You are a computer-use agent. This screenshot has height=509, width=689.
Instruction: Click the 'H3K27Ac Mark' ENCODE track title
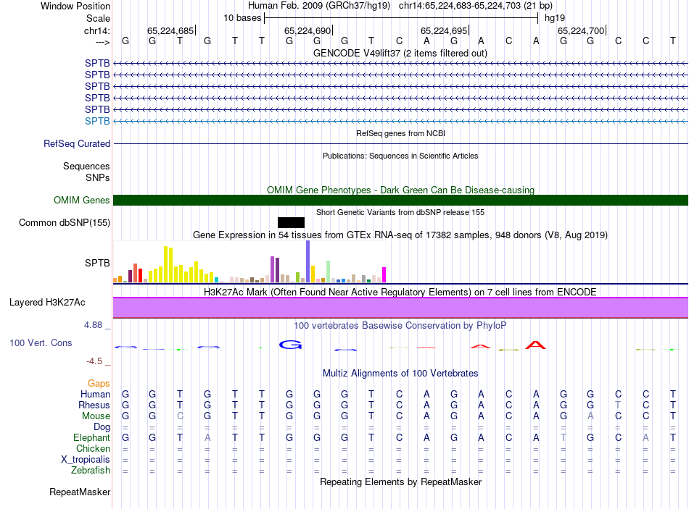(400, 293)
